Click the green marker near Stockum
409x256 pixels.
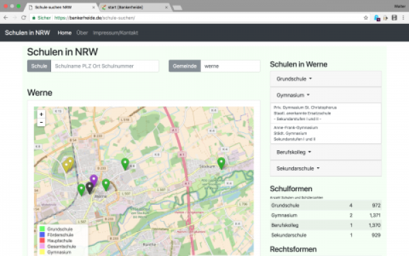coord(221,164)
